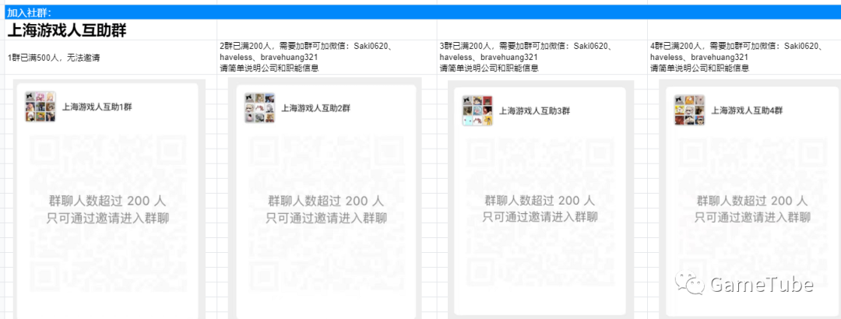
Task: Click the 上海游戏人互助4群 group avatar
Action: pos(689,110)
